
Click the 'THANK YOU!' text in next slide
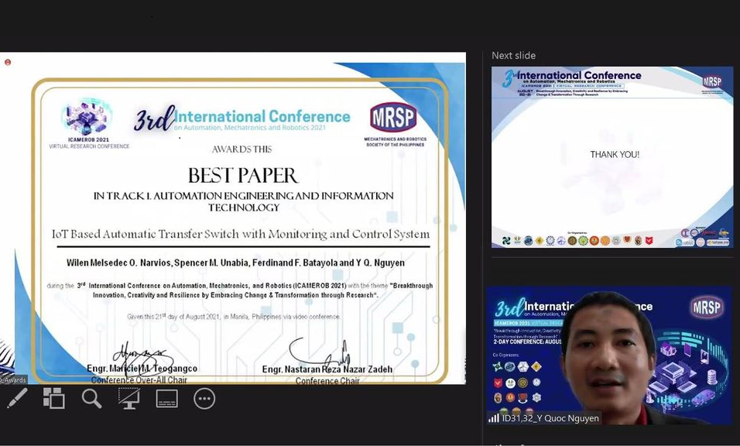[615, 154]
